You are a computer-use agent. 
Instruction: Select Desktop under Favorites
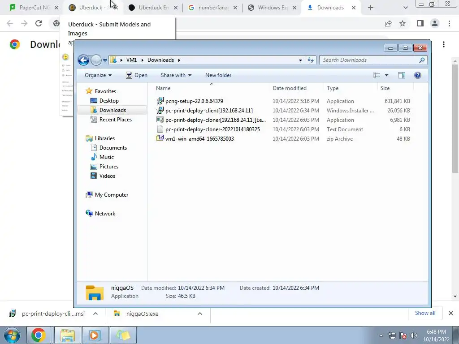(104, 101)
